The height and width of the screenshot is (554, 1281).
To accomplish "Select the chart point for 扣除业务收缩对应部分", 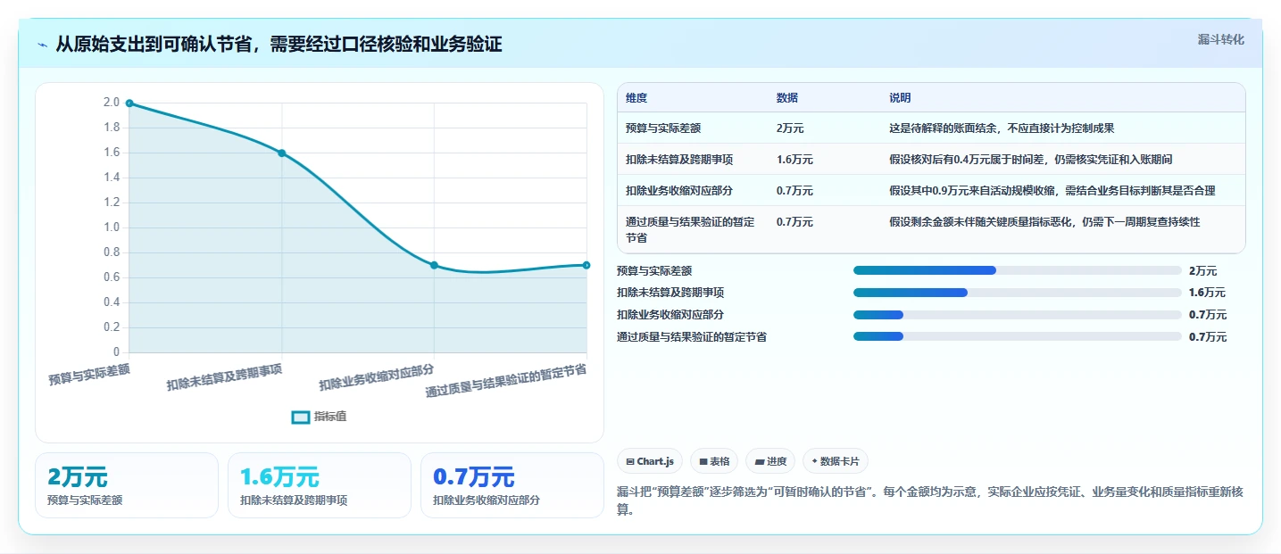I will pyautogui.click(x=434, y=265).
